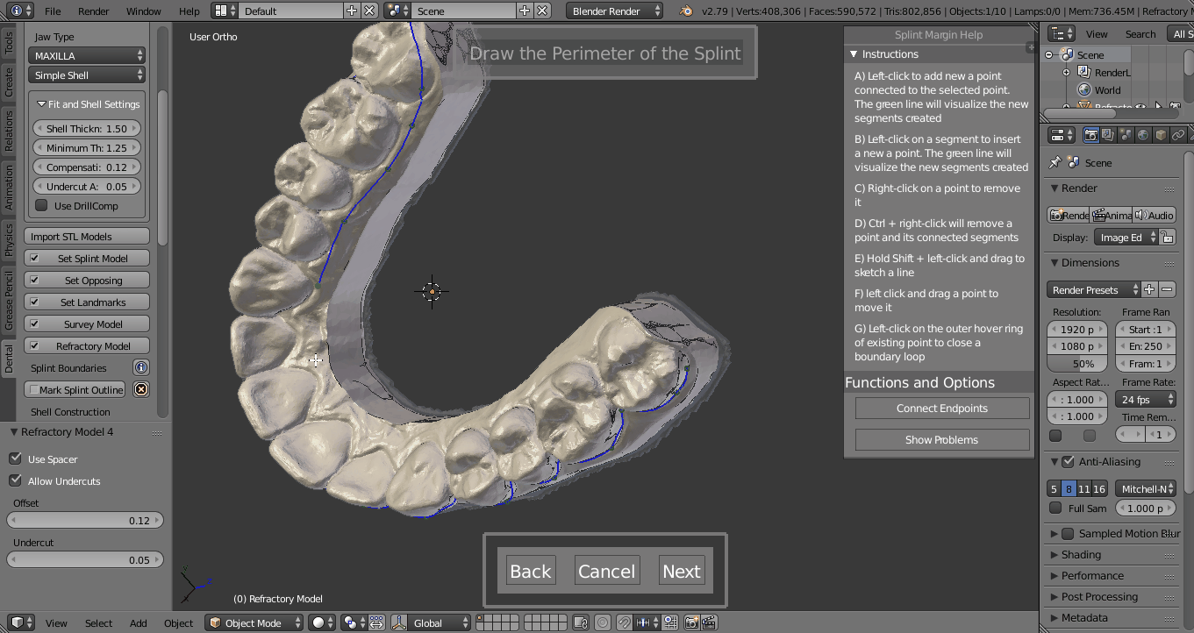Enable the Full Sample checkbox
Viewport: 1194px width, 633px height.
pyautogui.click(x=1055, y=508)
